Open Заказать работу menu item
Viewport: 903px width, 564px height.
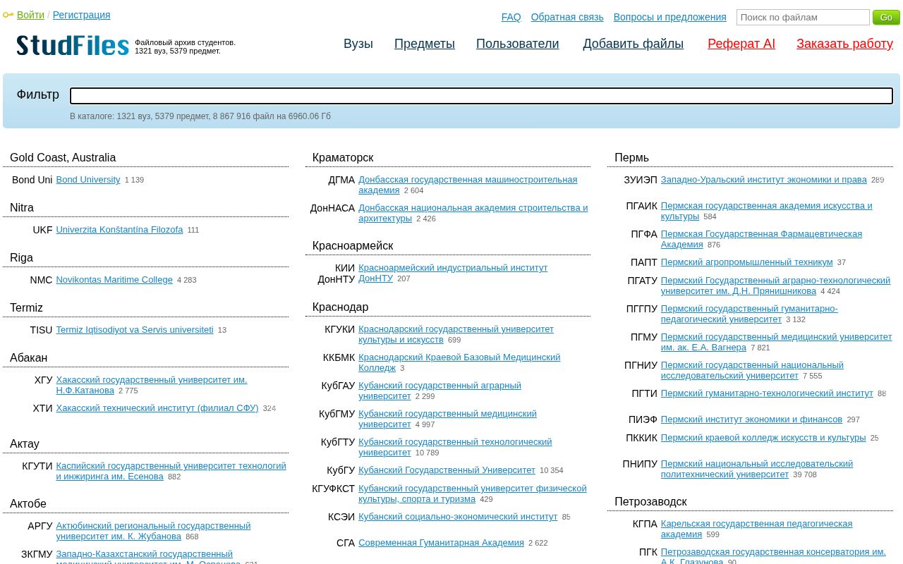click(x=844, y=44)
